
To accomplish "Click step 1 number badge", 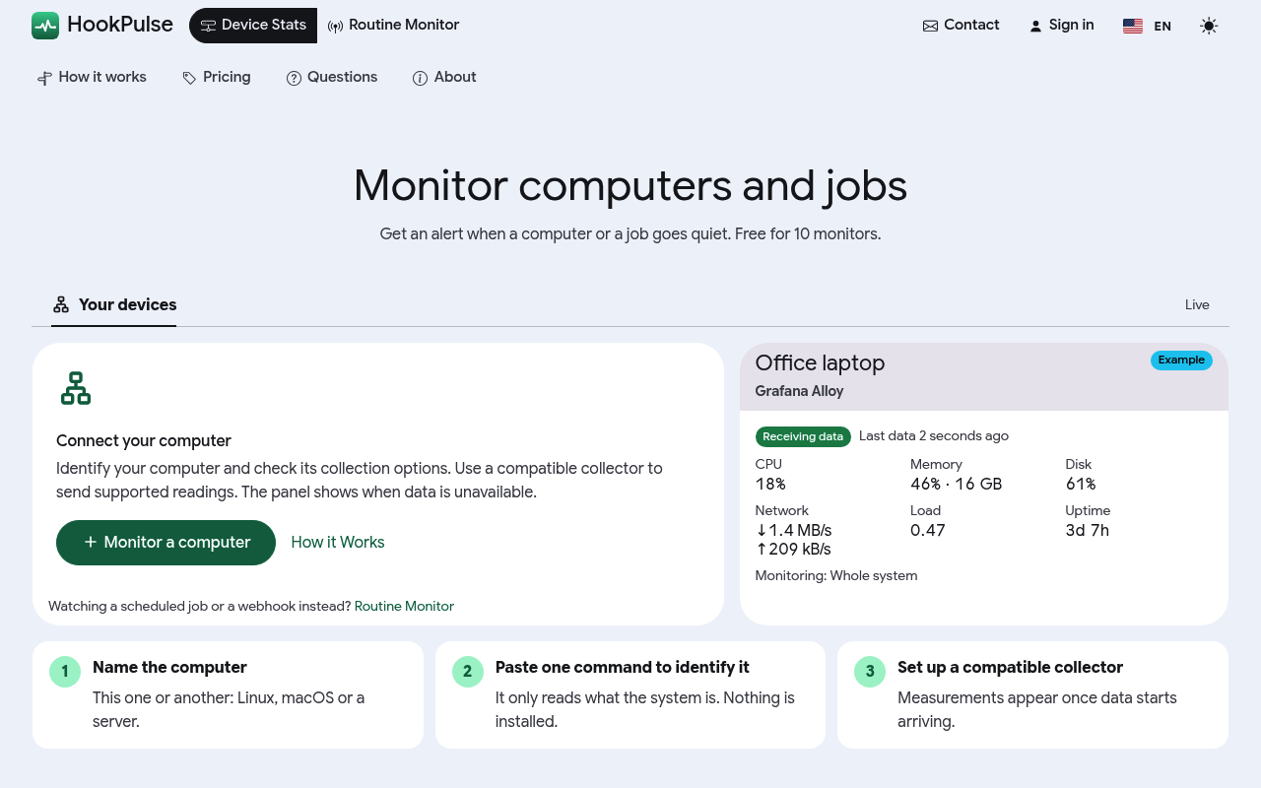I will point(65,672).
